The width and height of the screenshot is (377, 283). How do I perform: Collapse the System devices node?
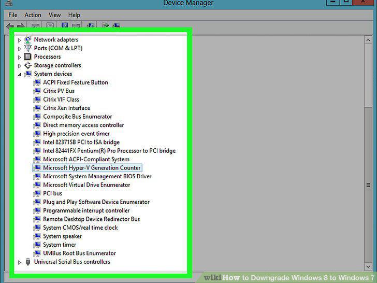(x=20, y=74)
